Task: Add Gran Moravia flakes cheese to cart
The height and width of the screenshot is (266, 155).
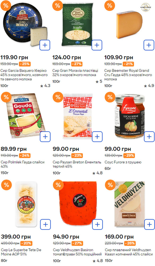Action: (x=97, y=45)
